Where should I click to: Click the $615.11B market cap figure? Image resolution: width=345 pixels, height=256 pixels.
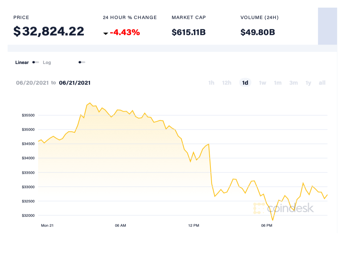[189, 32]
